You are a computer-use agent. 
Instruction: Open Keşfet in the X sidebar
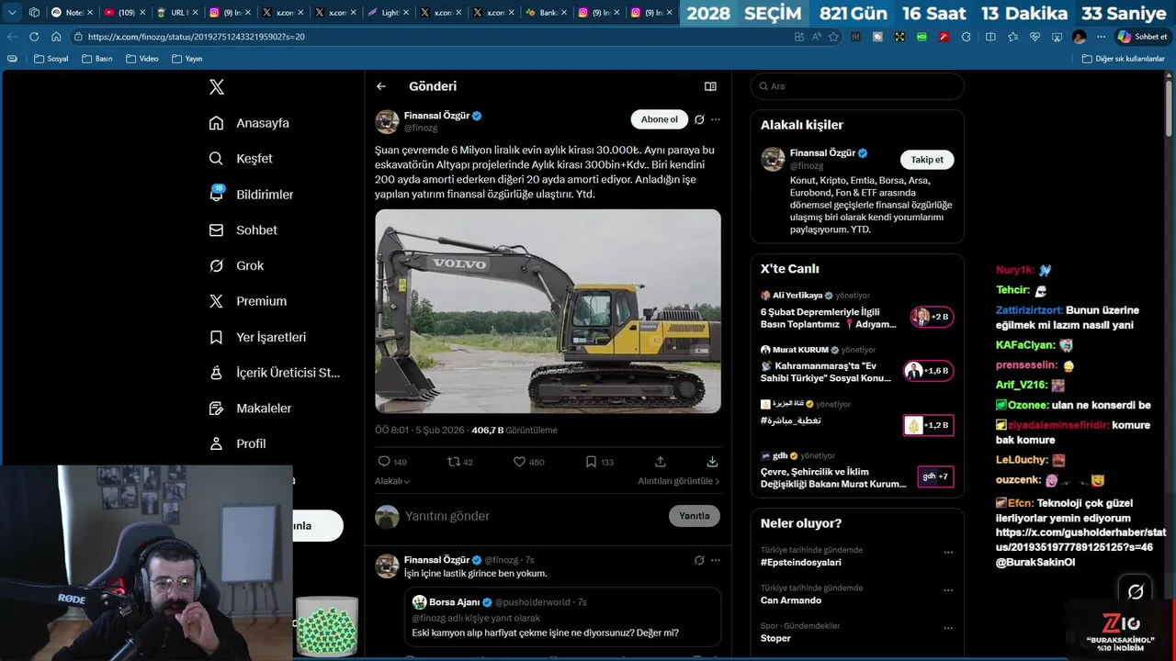coord(241,159)
